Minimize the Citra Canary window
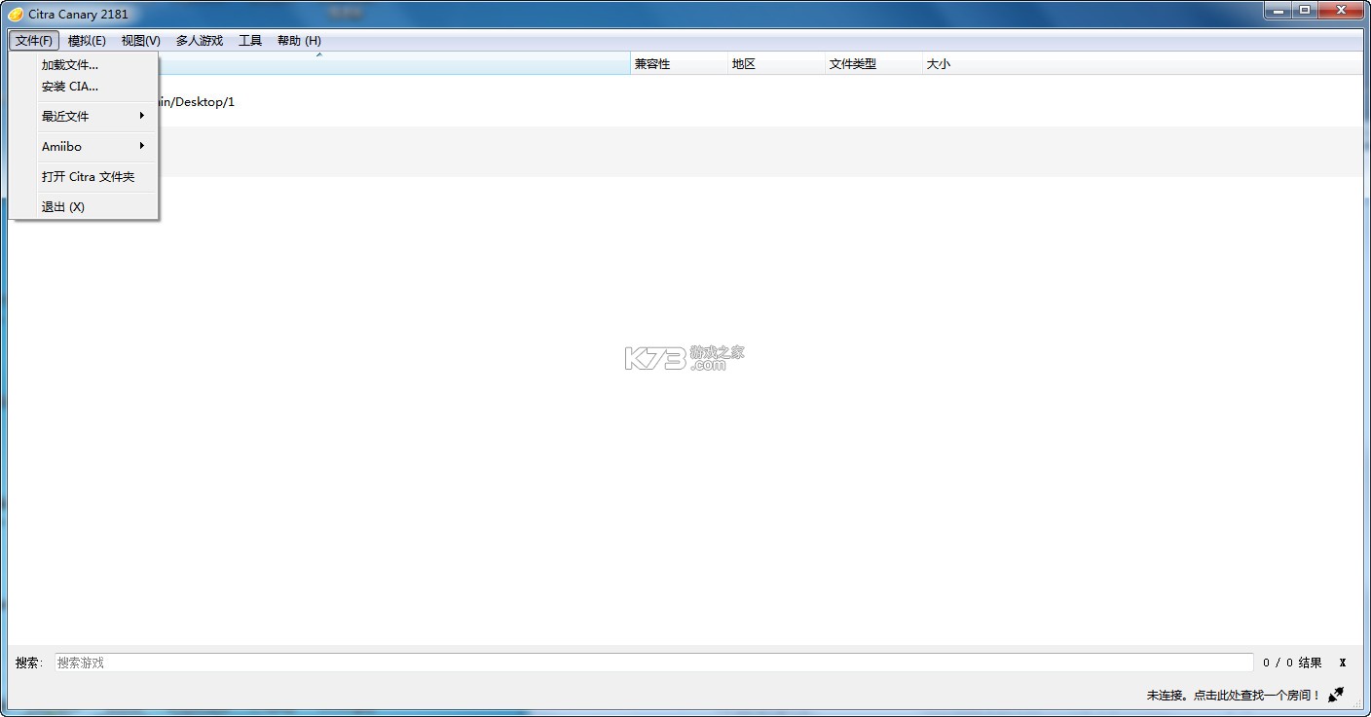 point(1278,10)
